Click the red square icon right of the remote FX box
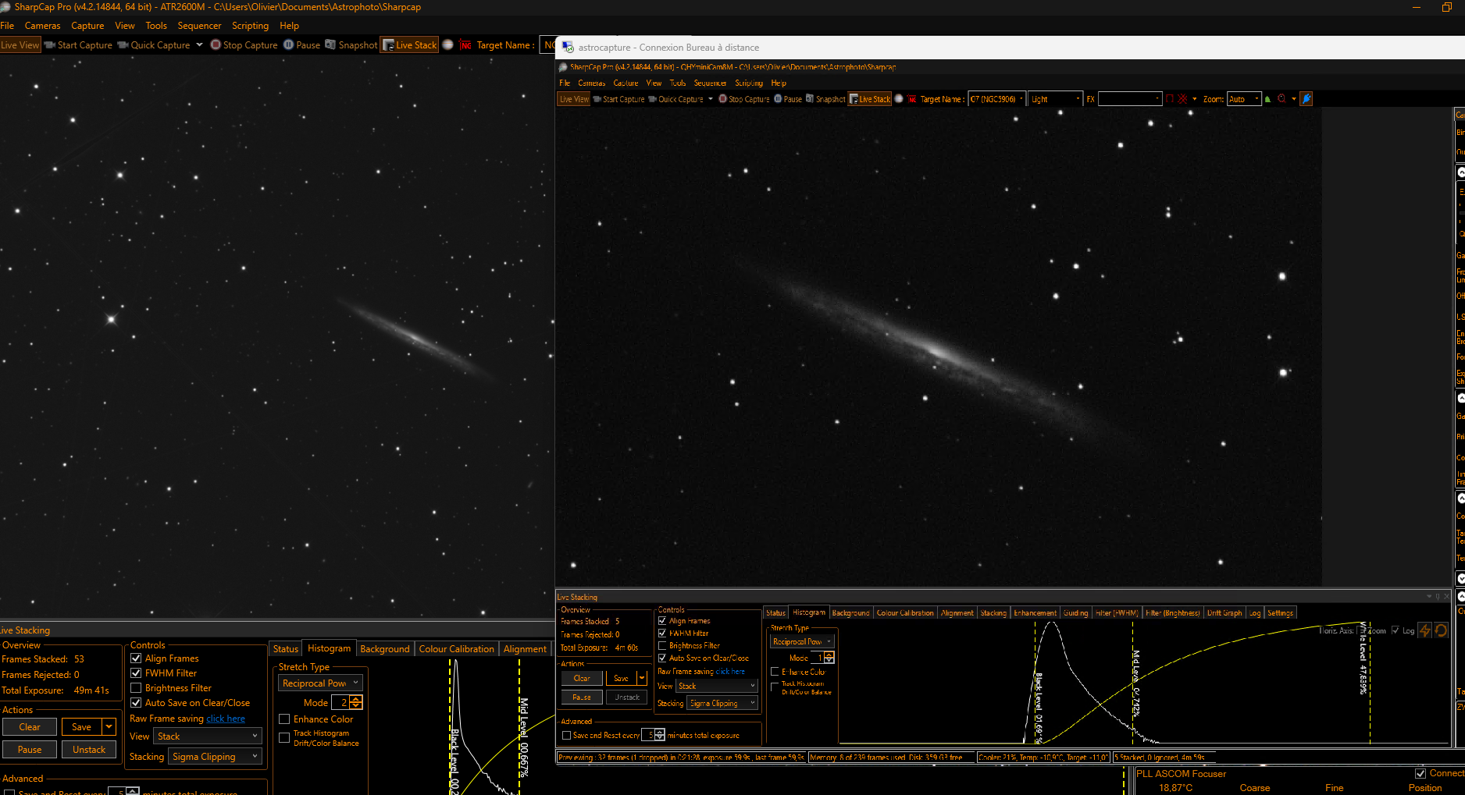The image size is (1465, 795). (1170, 99)
